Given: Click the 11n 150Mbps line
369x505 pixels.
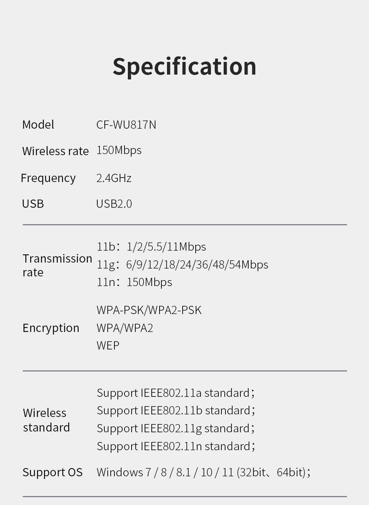Looking at the screenshot, I should click(x=135, y=282).
